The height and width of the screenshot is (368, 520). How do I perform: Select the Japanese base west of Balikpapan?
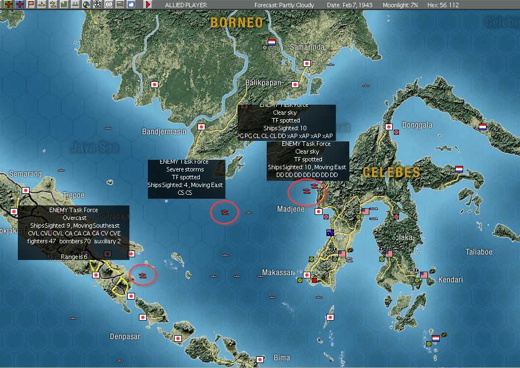(x=154, y=85)
